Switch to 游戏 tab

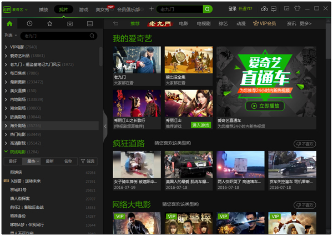pyautogui.click(x=84, y=9)
